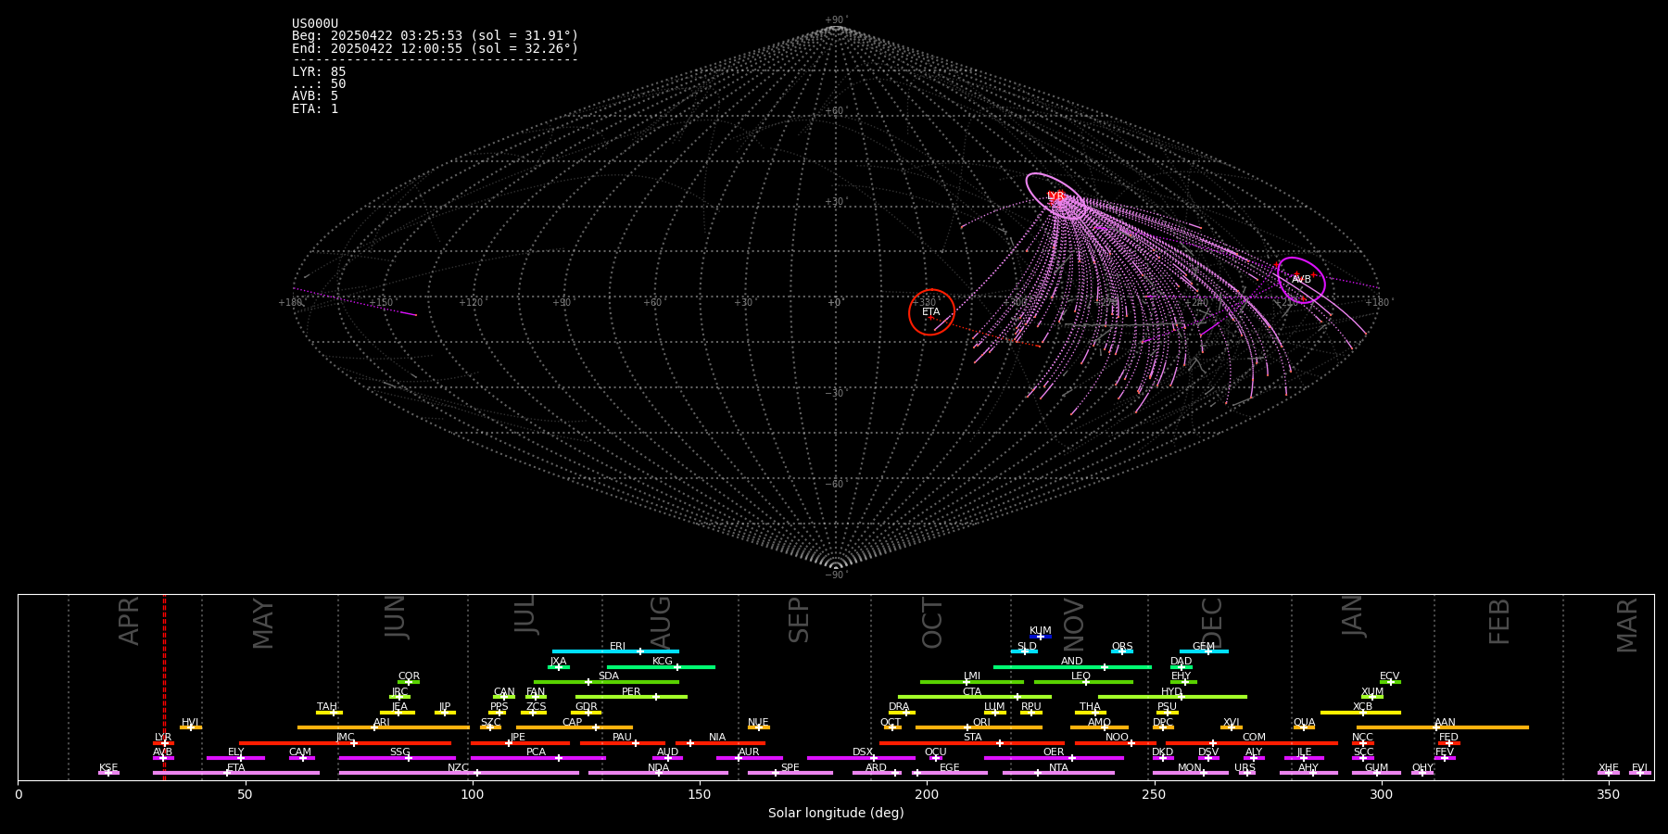Click the MON pink shower bar
The image size is (1668, 834).
(x=1191, y=773)
